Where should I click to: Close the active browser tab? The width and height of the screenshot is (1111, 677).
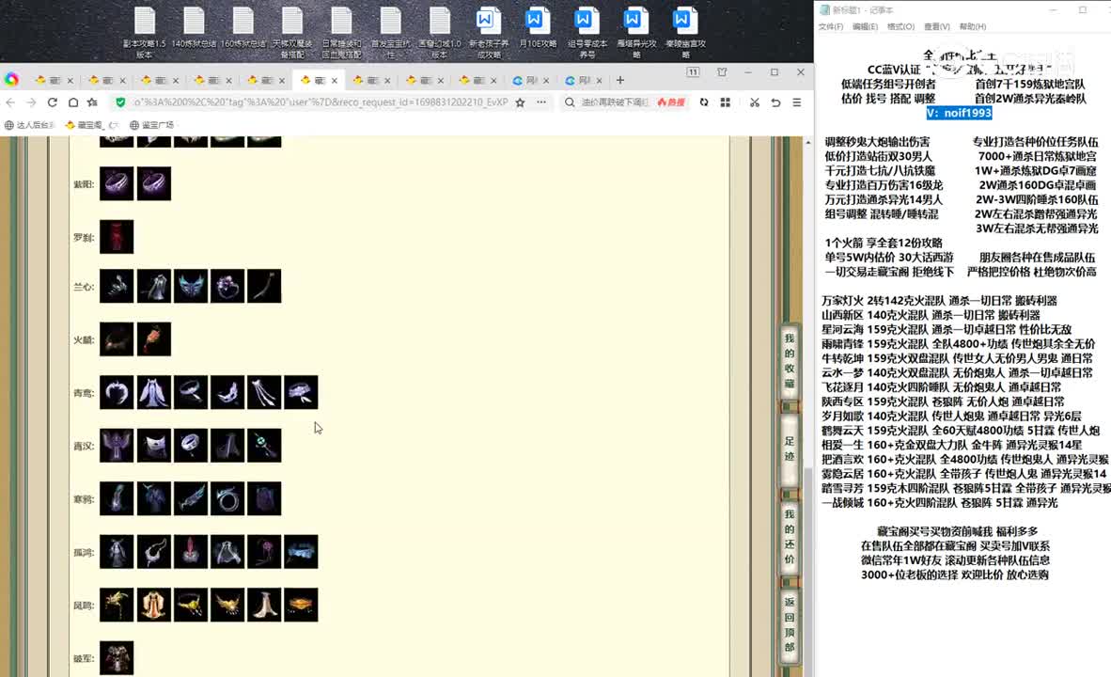click(x=335, y=80)
